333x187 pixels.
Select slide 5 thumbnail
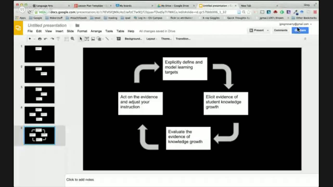pos(40,136)
